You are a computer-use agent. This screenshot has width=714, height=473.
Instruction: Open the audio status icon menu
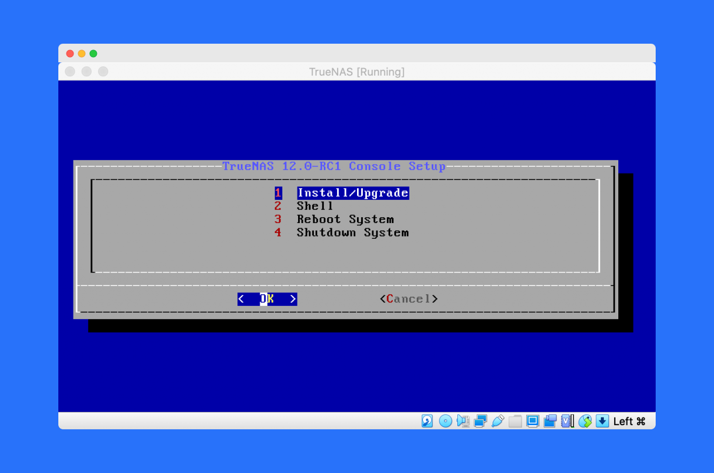coord(463,421)
